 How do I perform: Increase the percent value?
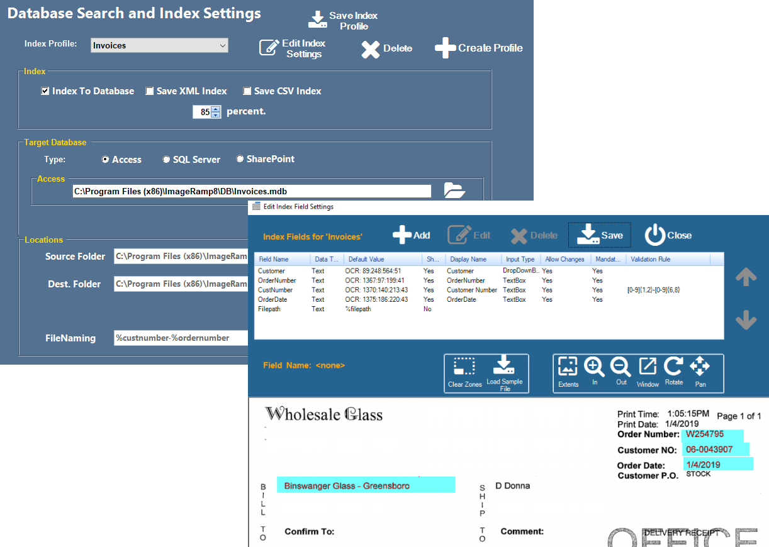216,109
